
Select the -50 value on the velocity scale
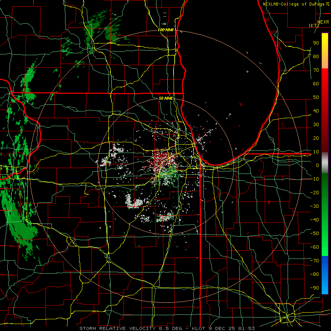[314, 233]
